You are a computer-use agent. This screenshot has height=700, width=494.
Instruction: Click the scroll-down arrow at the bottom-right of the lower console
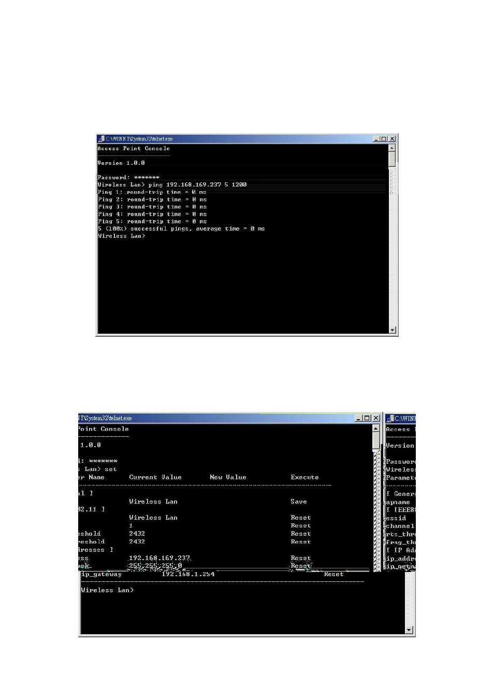point(409,630)
